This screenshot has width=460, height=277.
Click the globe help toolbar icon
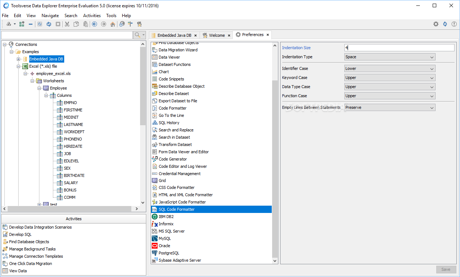pyautogui.click(x=122, y=24)
